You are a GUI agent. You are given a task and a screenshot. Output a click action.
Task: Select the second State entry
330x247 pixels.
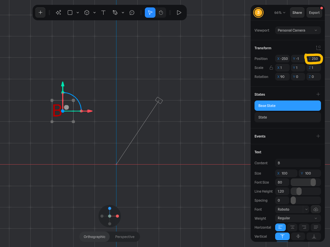[x=287, y=117]
